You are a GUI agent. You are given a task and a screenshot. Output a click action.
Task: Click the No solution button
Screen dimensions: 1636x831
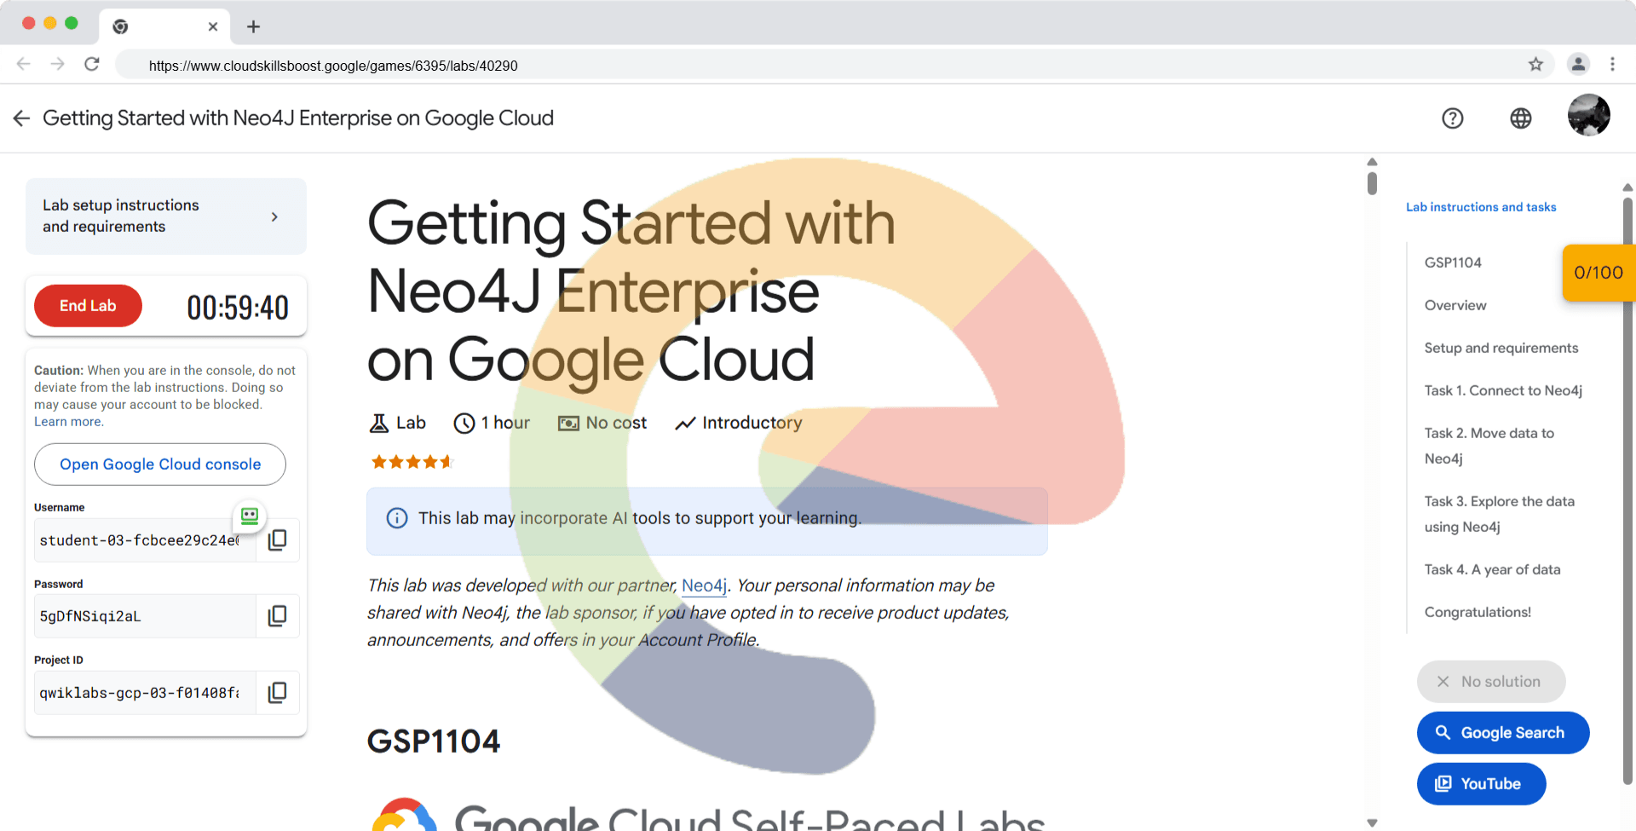pyautogui.click(x=1491, y=682)
